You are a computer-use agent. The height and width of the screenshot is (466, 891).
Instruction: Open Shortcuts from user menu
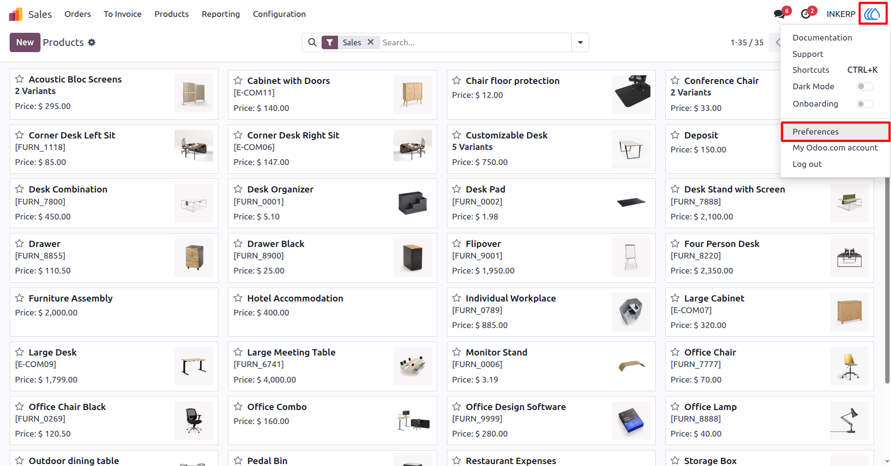[835, 70]
